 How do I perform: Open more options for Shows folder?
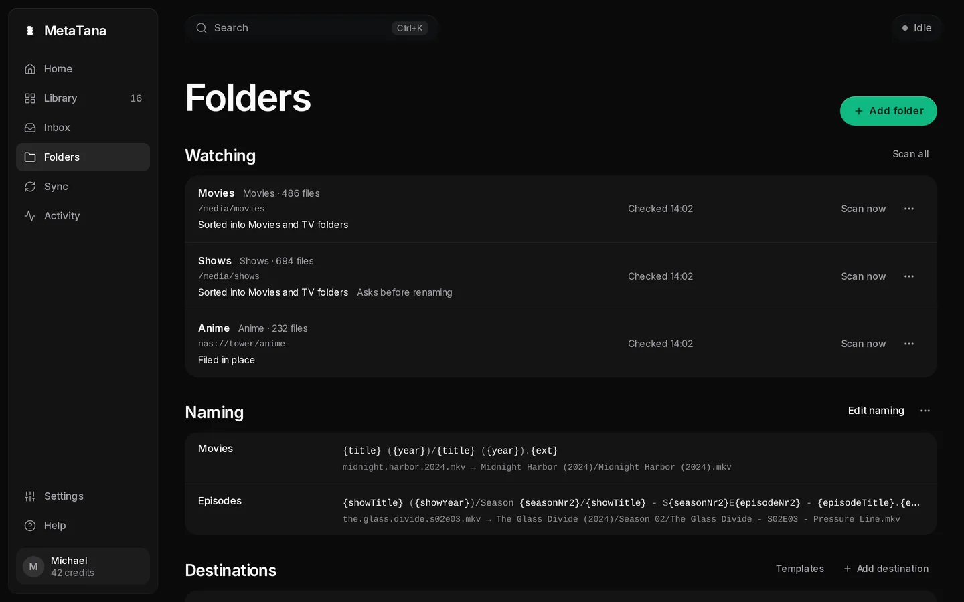[x=909, y=276]
